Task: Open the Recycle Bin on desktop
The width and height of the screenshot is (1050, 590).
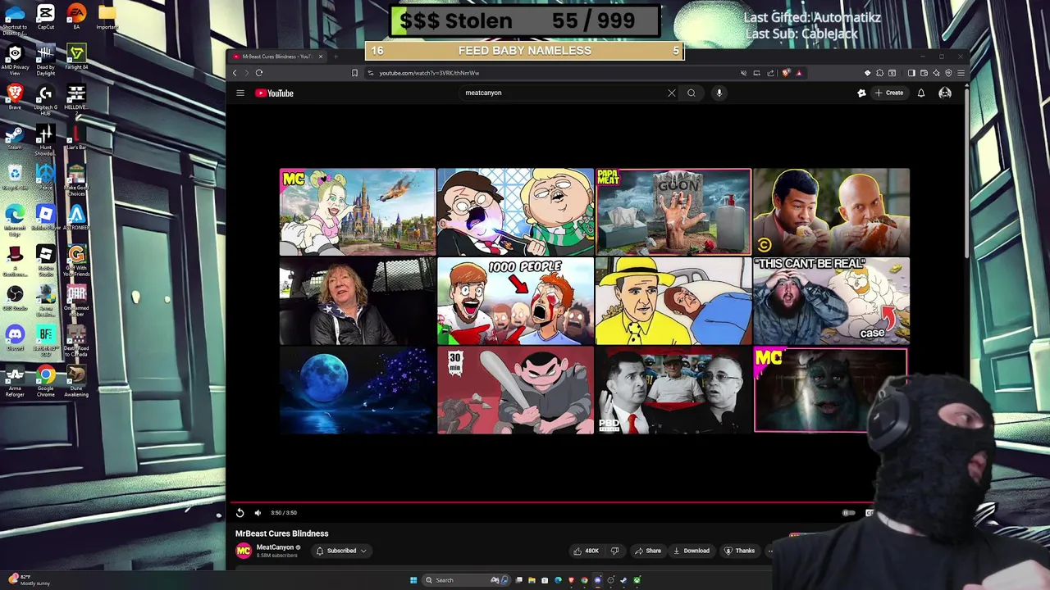Action: coord(15,177)
